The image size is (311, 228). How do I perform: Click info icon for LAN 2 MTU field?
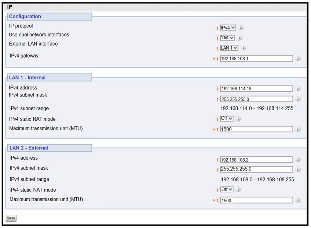click(x=298, y=200)
